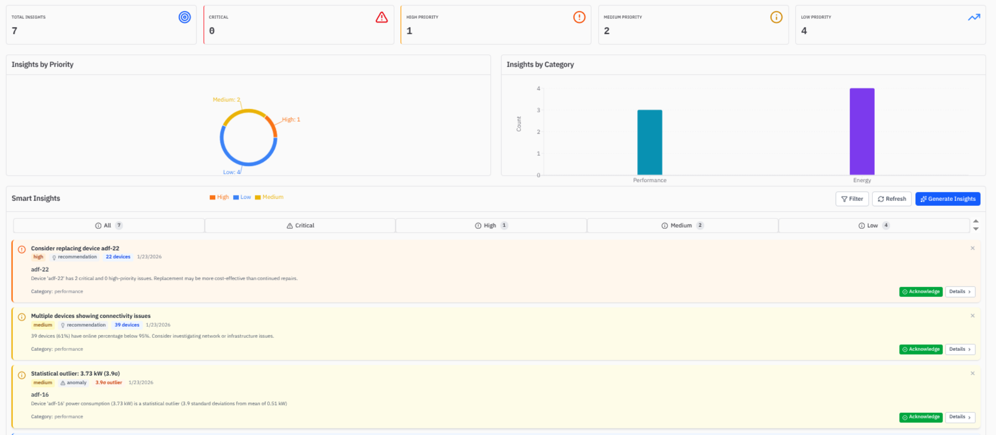Click the anomaly icon on the statistical outlier insight

click(x=63, y=382)
